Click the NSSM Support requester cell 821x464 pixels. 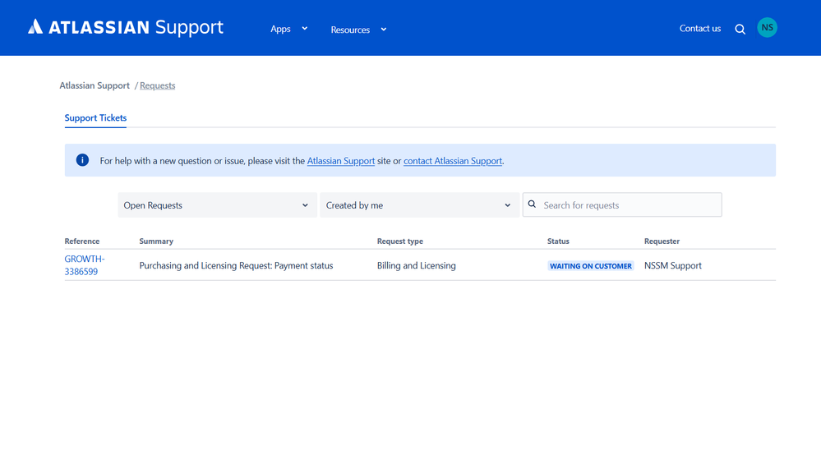pyautogui.click(x=673, y=266)
